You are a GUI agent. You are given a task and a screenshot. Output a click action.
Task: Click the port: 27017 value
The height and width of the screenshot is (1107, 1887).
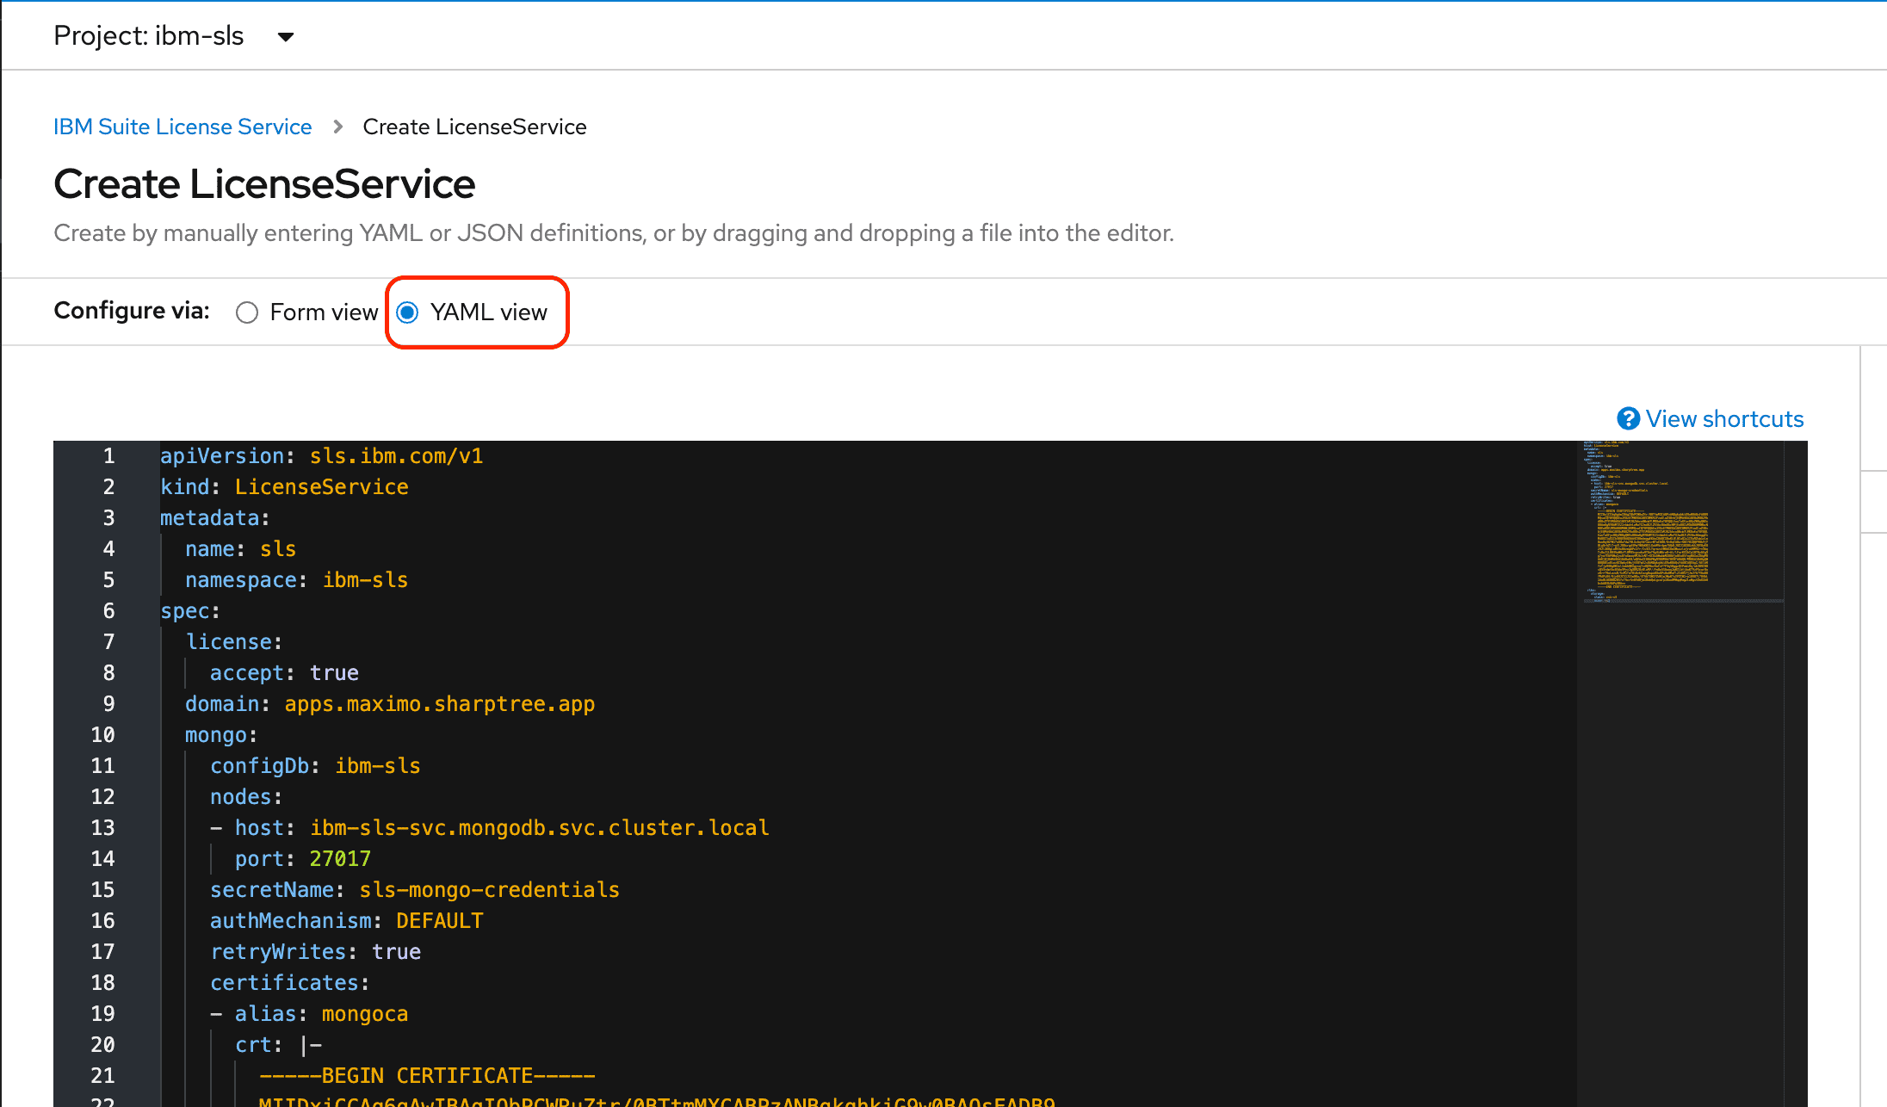point(340,859)
